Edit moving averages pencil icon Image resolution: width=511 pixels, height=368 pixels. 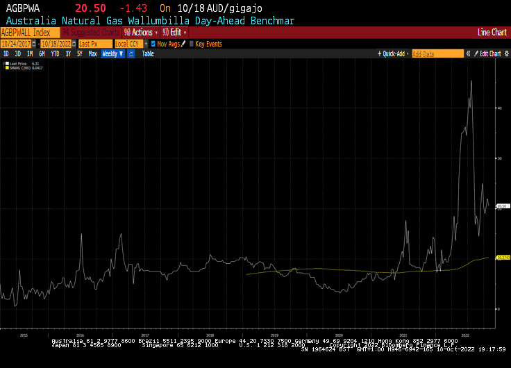(183, 44)
